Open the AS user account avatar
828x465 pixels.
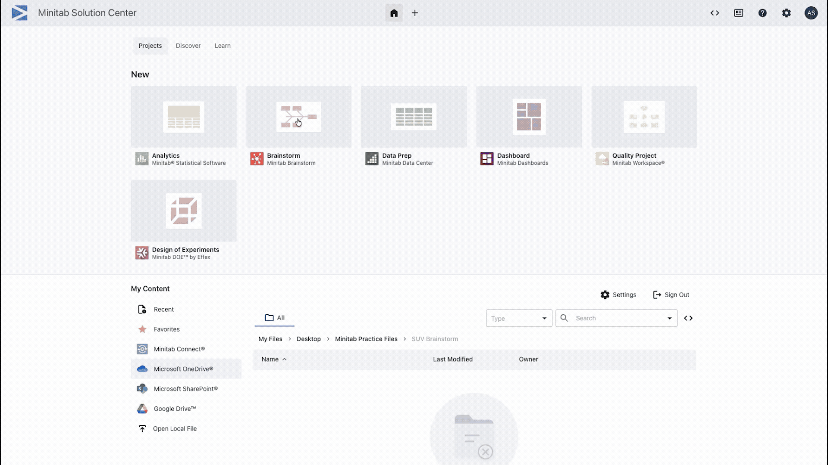tap(811, 13)
